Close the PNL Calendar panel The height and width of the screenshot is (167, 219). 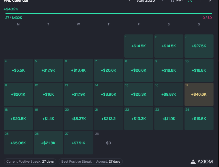(x=210, y=1)
